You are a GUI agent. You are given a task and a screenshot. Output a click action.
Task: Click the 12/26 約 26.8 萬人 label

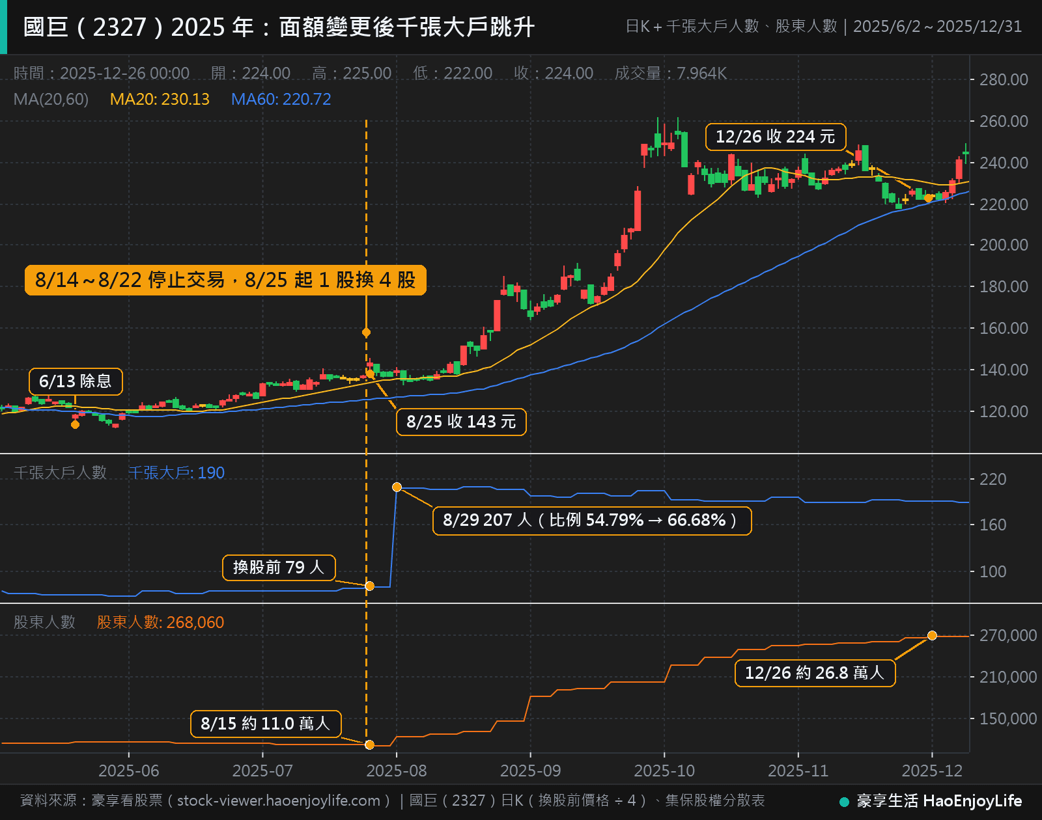pyautogui.click(x=815, y=673)
